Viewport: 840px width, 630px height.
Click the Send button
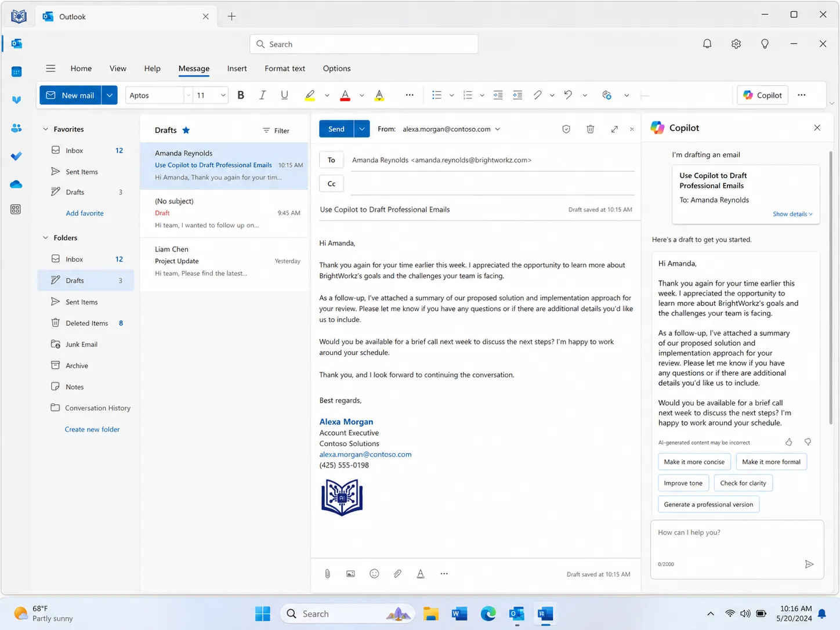(x=336, y=129)
